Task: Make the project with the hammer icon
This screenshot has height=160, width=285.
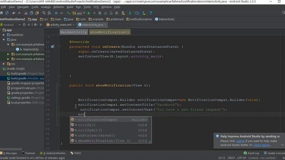Action: (68, 13)
